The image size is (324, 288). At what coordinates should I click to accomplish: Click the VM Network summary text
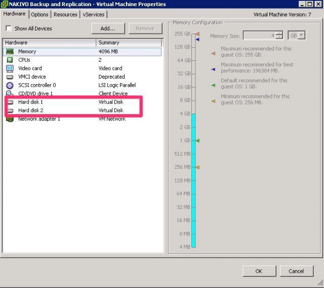pos(112,119)
